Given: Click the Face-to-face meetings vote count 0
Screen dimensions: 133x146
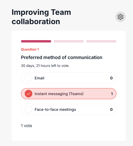Looking at the screenshot, I should click(x=111, y=109).
